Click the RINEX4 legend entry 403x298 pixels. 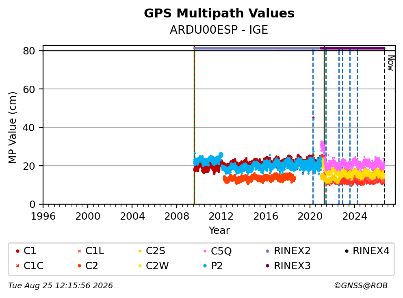[368, 251]
